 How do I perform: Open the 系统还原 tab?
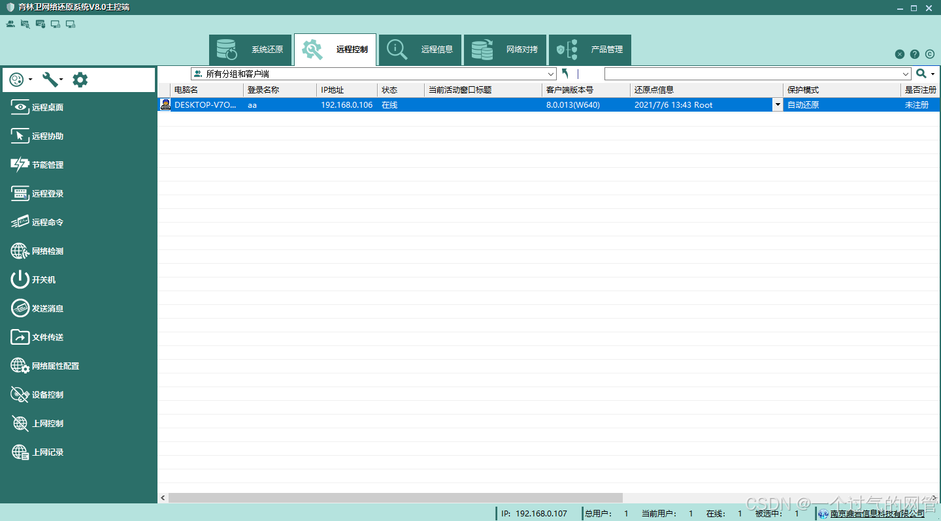tap(250, 50)
